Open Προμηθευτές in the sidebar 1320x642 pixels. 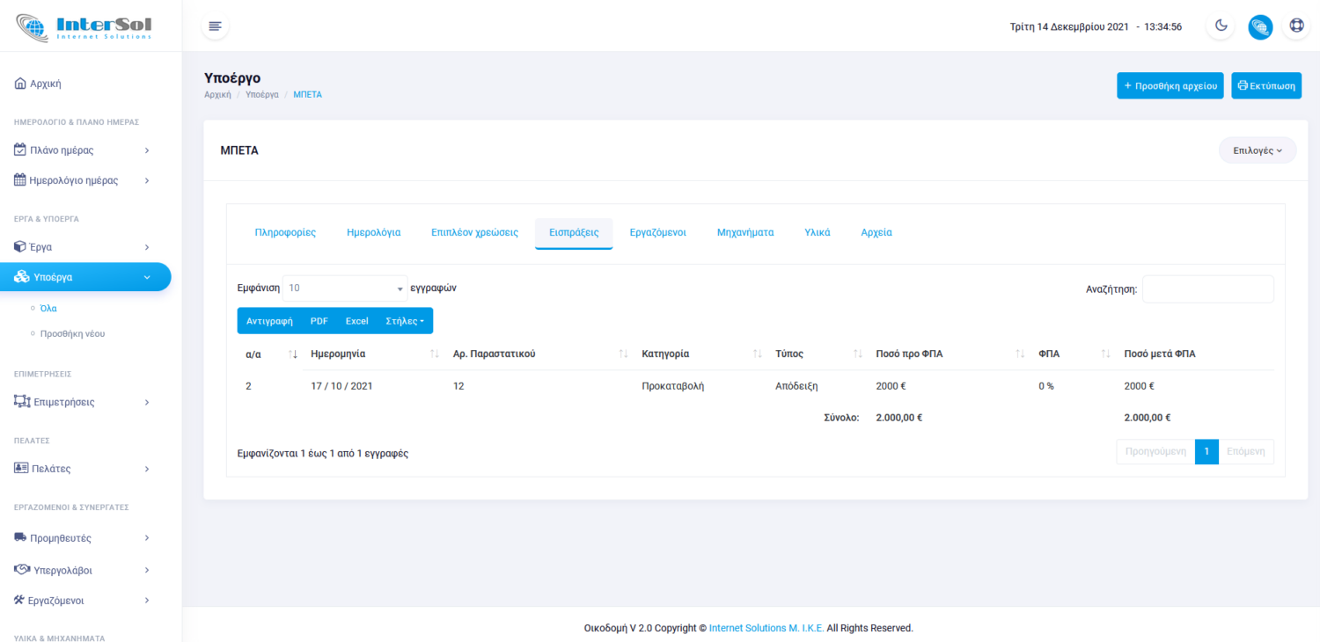point(83,537)
